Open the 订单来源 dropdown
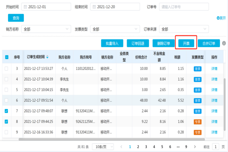This screenshot has width=228, height=152. 184,29
